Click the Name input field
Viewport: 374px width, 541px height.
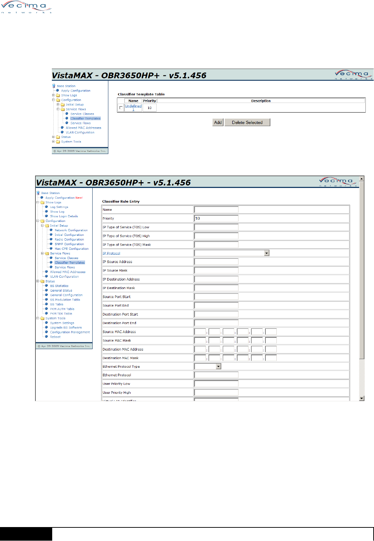click(x=216, y=210)
